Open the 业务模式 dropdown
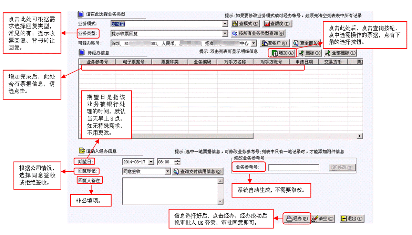Screen dimensions: 412x235 coord(225,24)
